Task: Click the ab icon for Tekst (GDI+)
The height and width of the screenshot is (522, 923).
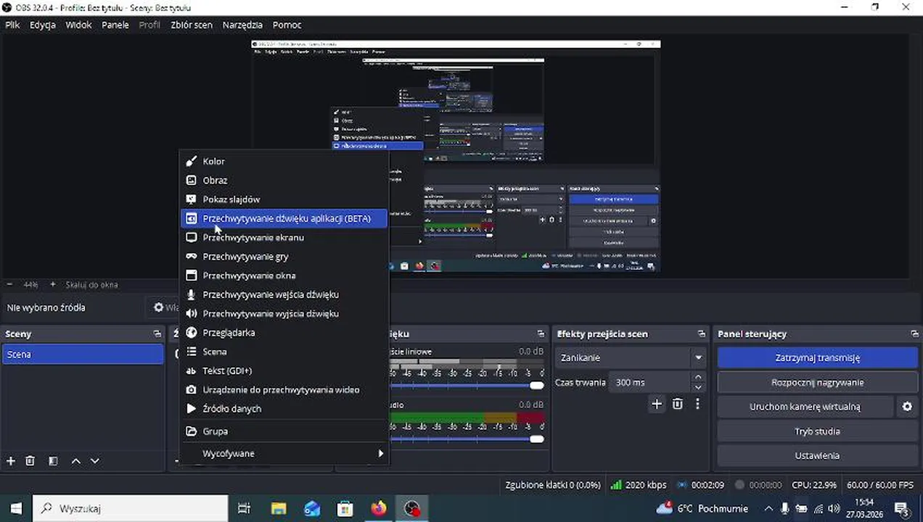Action: pos(192,370)
